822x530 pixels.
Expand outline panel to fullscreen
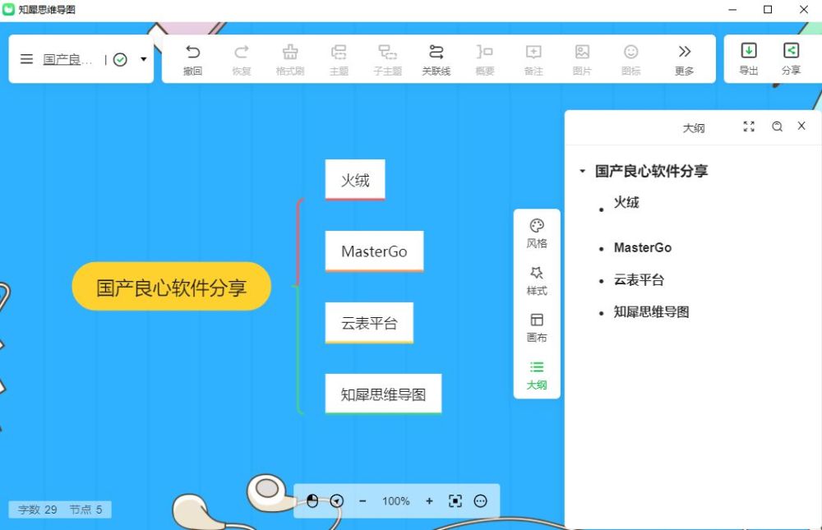tap(749, 127)
